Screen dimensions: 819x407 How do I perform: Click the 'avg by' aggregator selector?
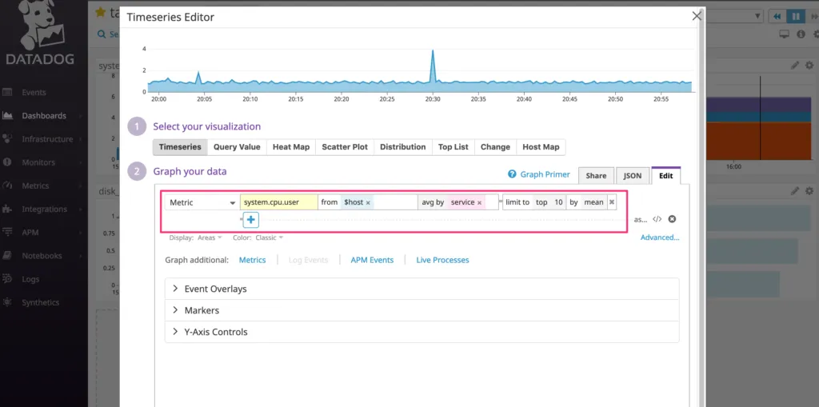pyautogui.click(x=433, y=202)
